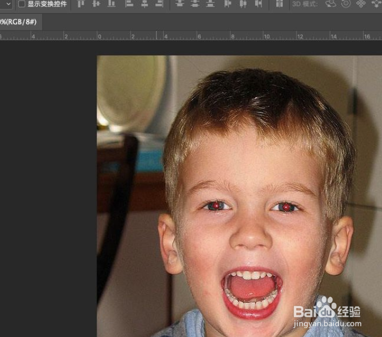Click the auto-align layers icon

279,3
